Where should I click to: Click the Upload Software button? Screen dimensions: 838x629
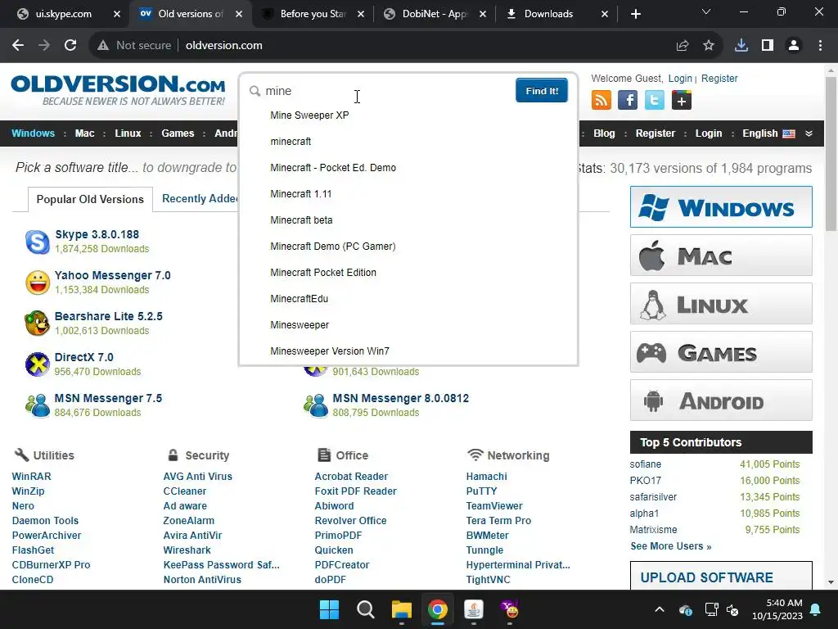[x=721, y=576]
